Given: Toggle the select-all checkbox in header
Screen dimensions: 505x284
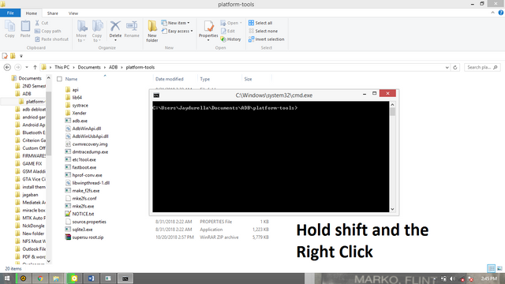Looking at the screenshot, I should pyautogui.click(x=59, y=79).
